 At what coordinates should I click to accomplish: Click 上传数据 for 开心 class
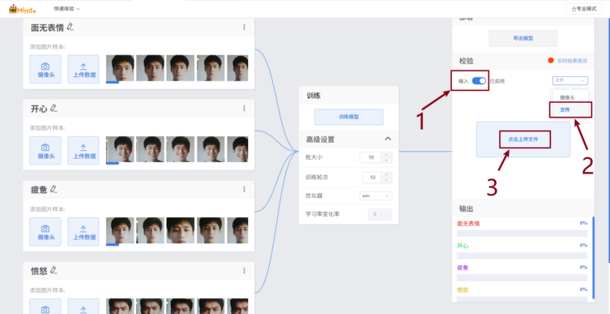point(83,151)
